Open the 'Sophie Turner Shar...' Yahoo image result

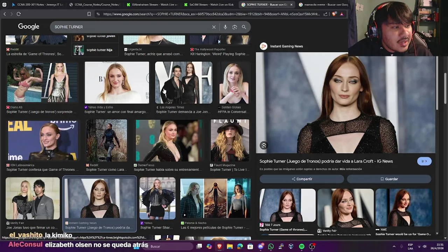point(157,198)
